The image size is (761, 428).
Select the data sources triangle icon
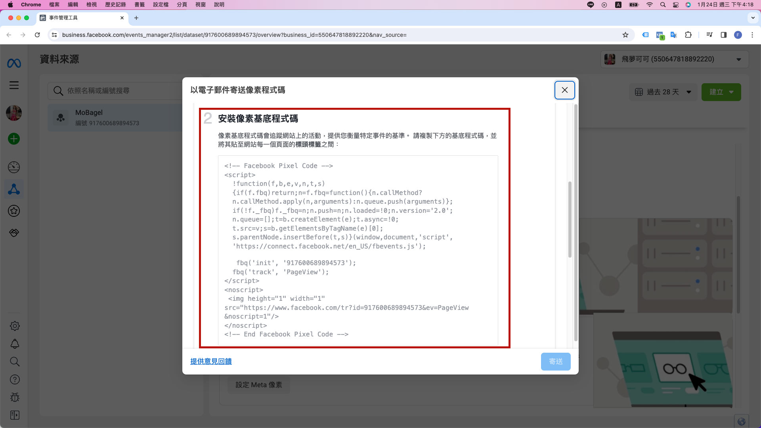(x=14, y=189)
